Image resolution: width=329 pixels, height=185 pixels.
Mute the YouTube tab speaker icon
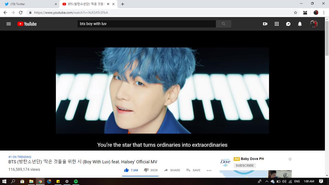[x=108, y=4]
